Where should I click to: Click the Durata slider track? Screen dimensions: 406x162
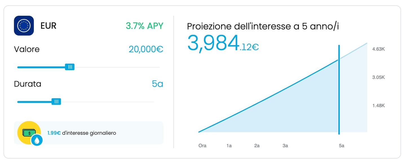[113, 101]
